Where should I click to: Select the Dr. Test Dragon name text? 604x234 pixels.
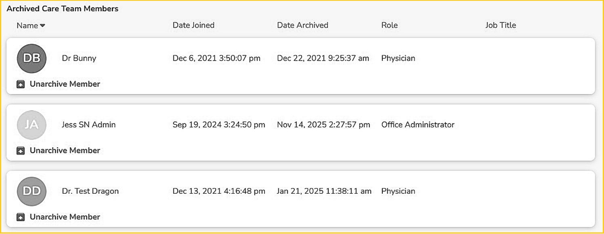click(x=90, y=191)
